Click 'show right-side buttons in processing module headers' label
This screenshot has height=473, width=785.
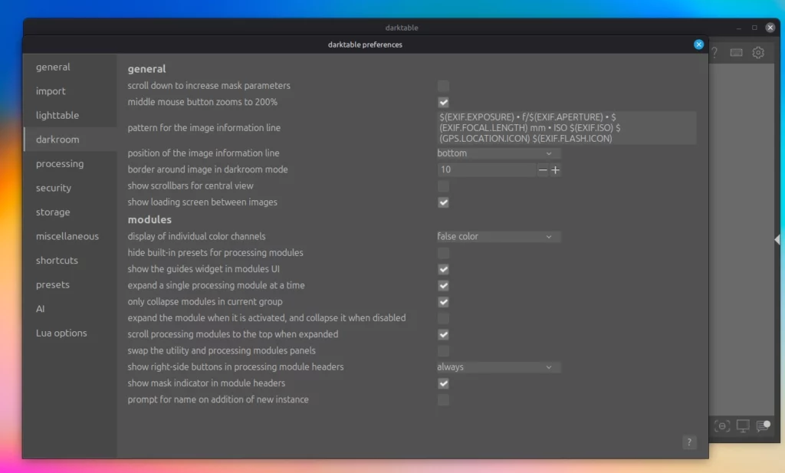tap(235, 367)
